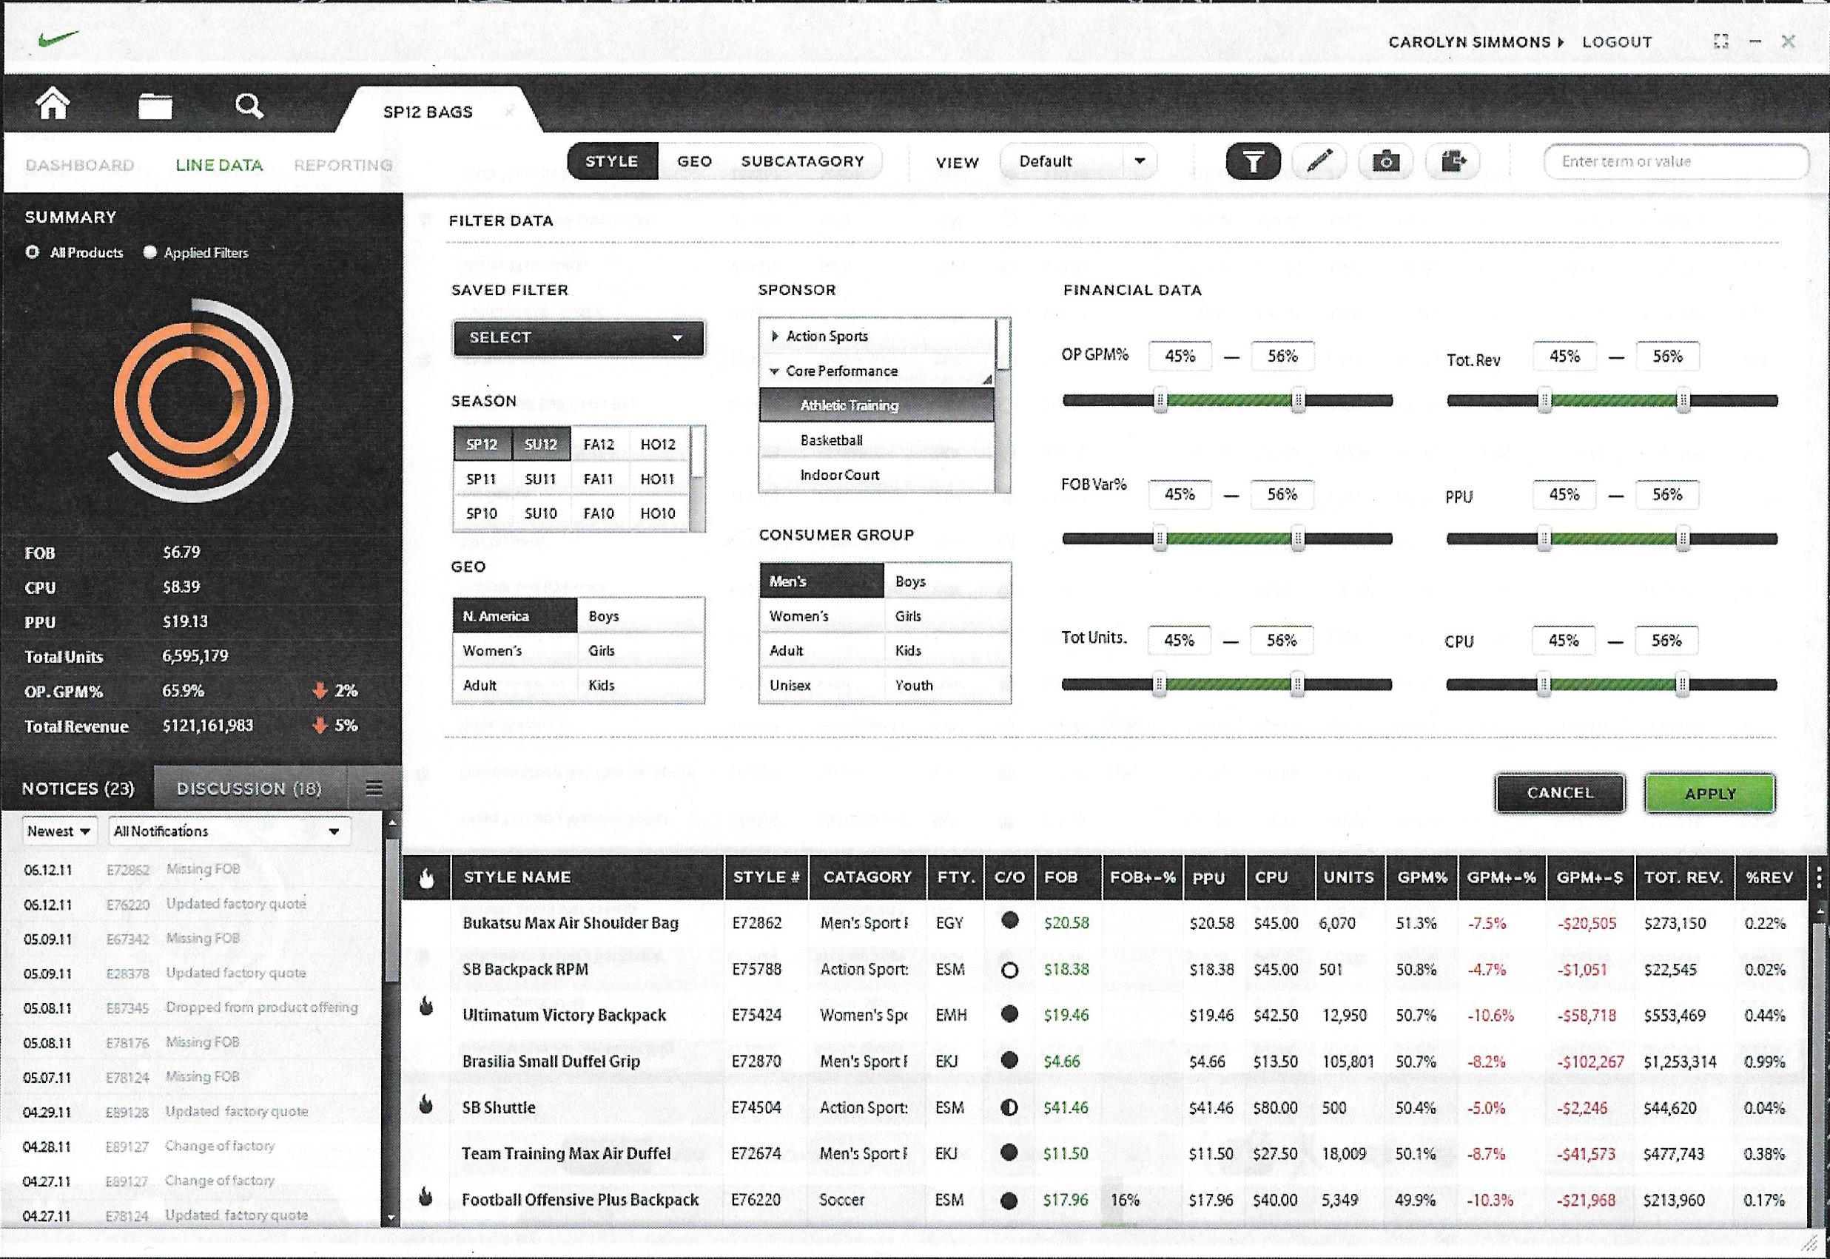Click the export document icon
Viewport: 1830px width, 1259px height.
(1452, 161)
